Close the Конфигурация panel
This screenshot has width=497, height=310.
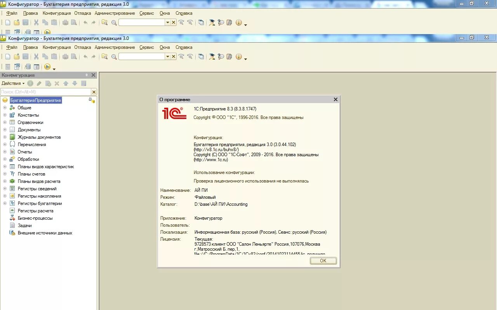93,75
